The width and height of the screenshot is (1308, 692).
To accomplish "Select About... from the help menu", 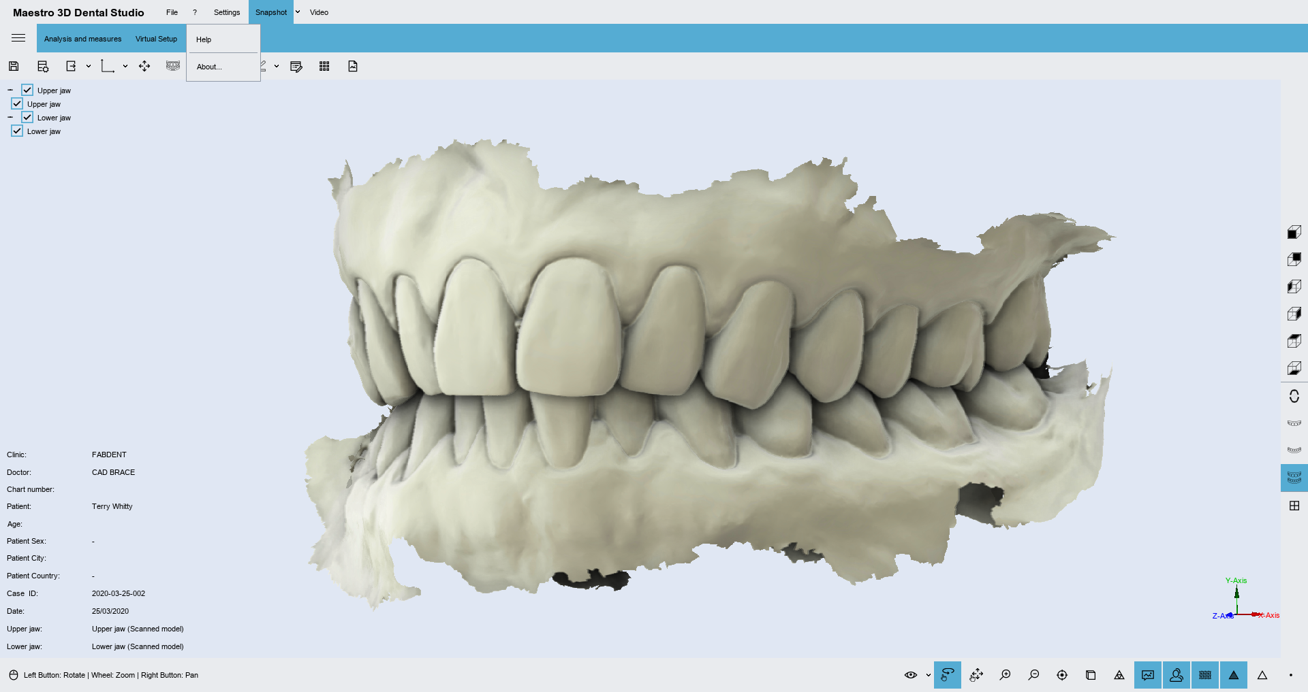I will pos(209,67).
